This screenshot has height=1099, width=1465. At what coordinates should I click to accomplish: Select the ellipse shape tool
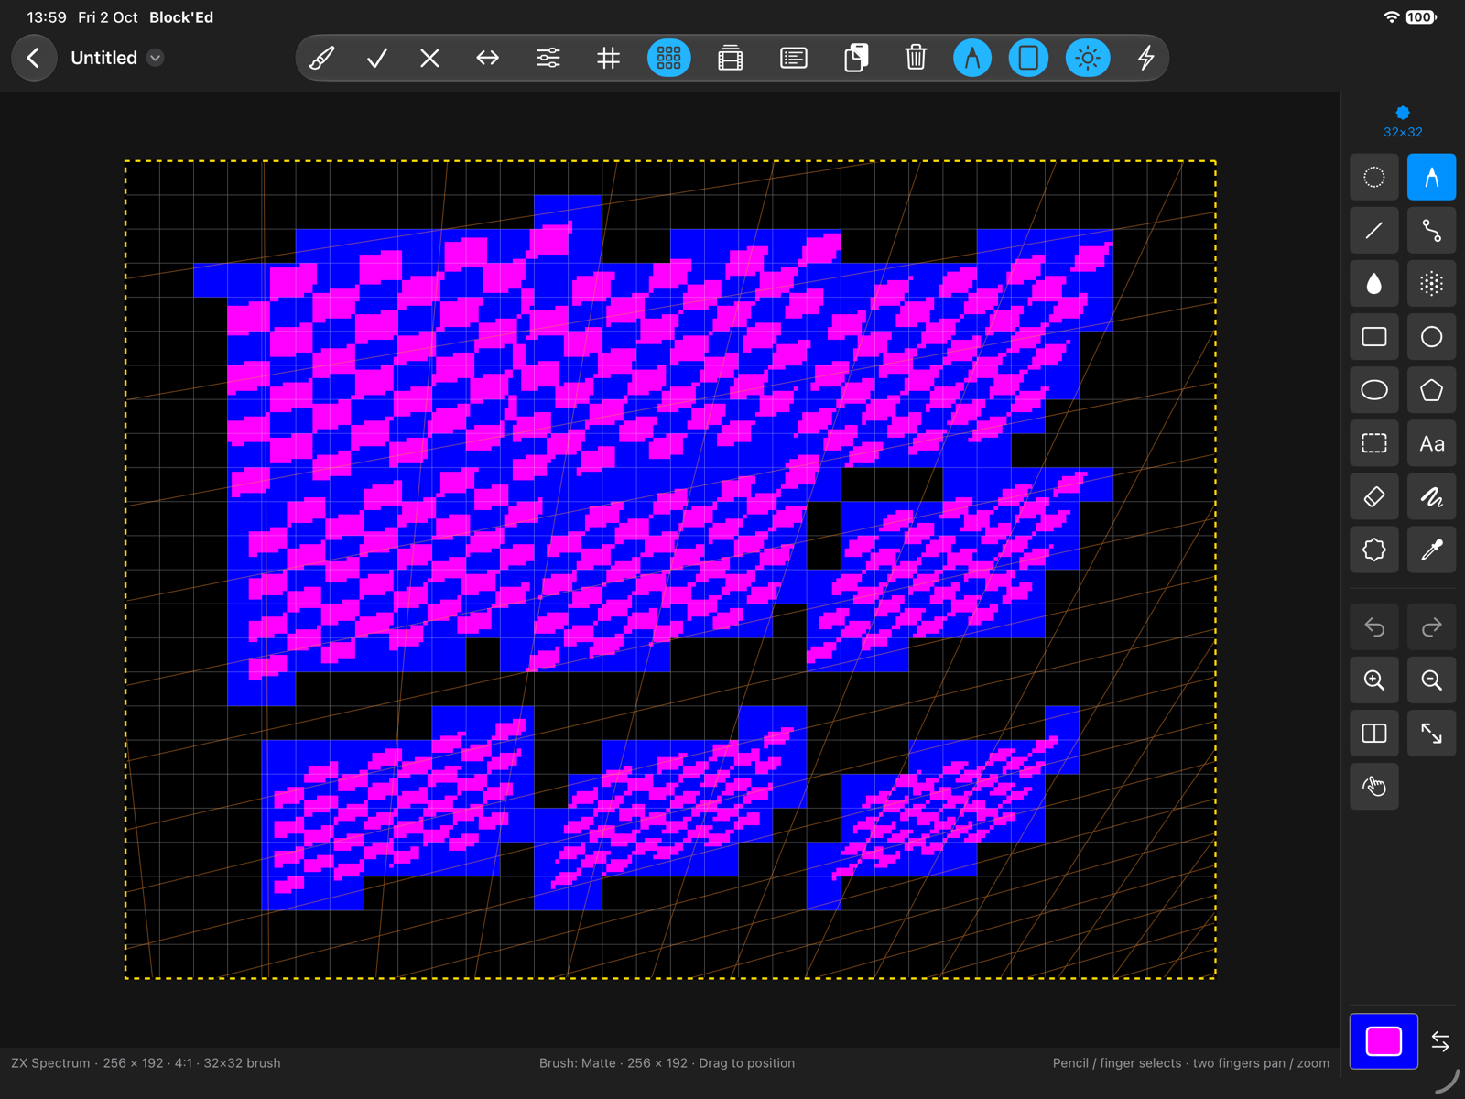click(1374, 390)
